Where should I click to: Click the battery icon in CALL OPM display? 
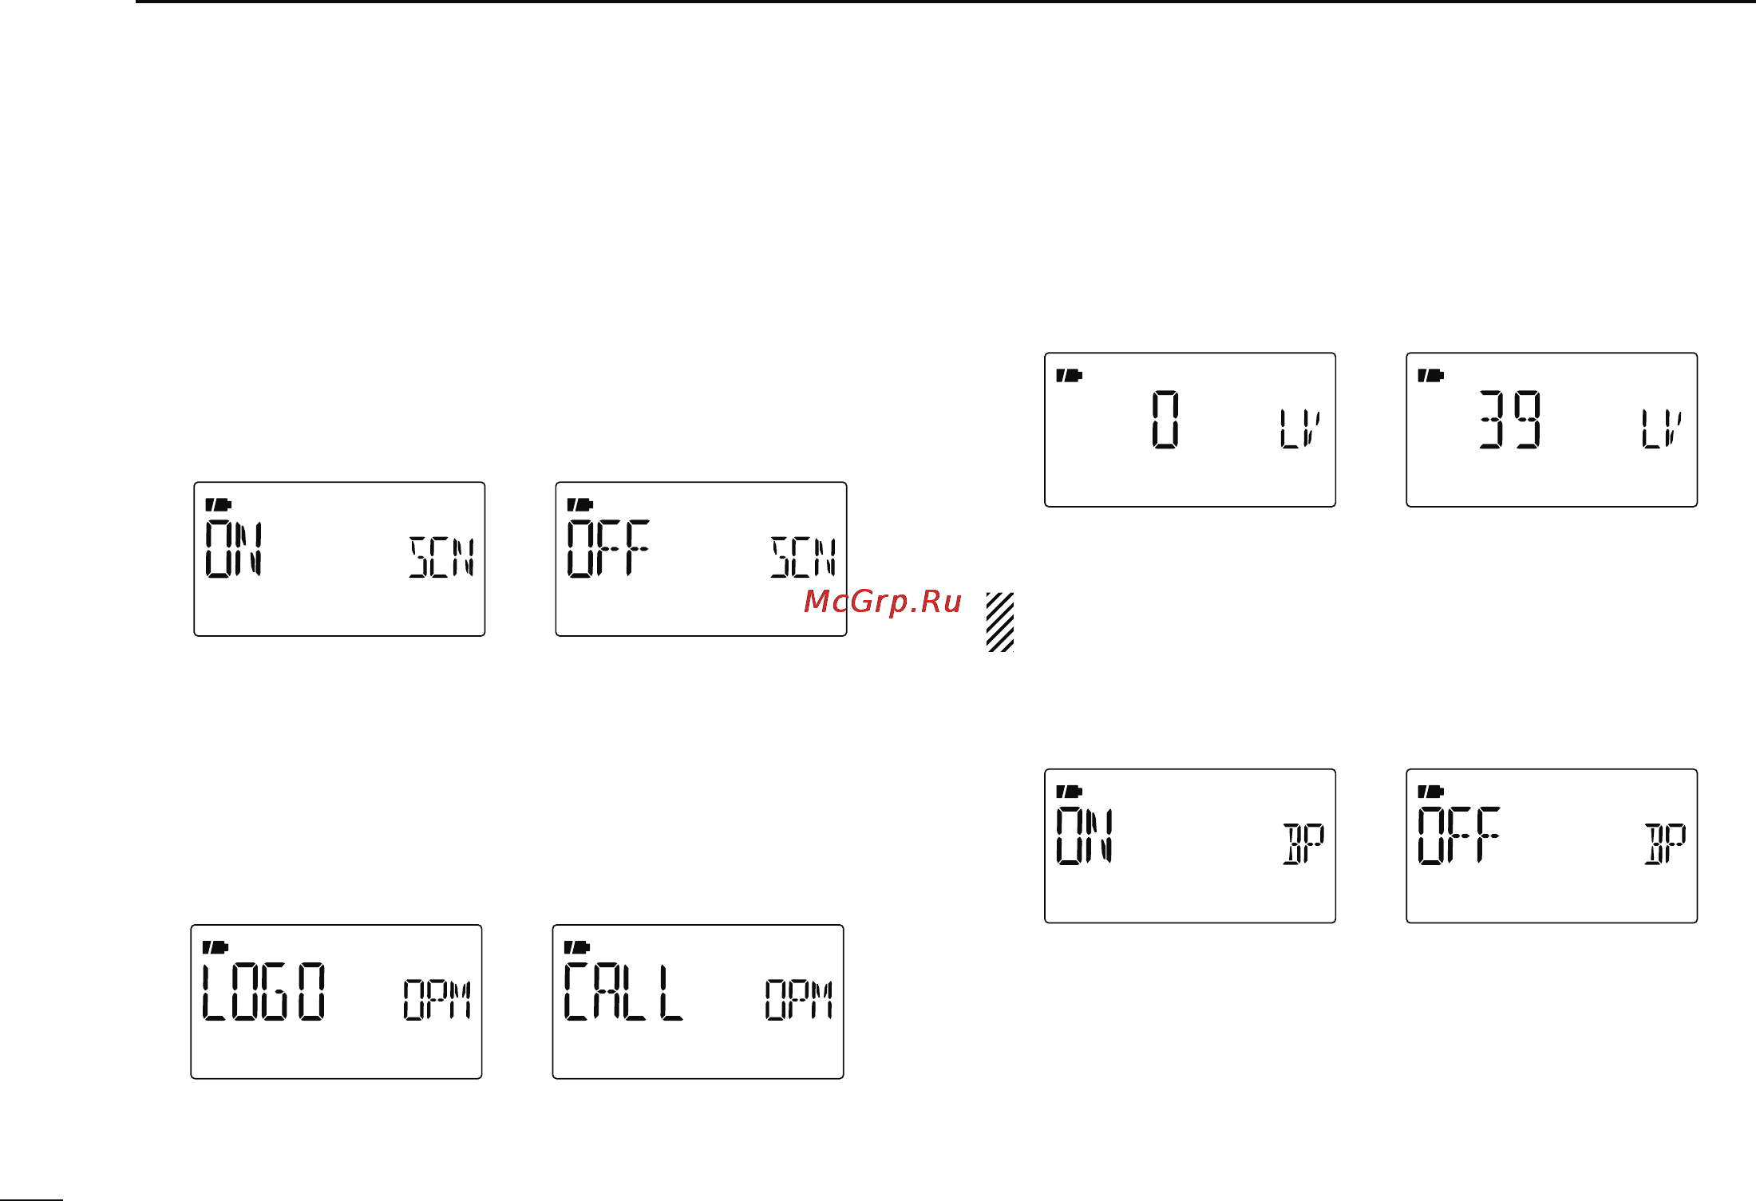pyautogui.click(x=577, y=947)
